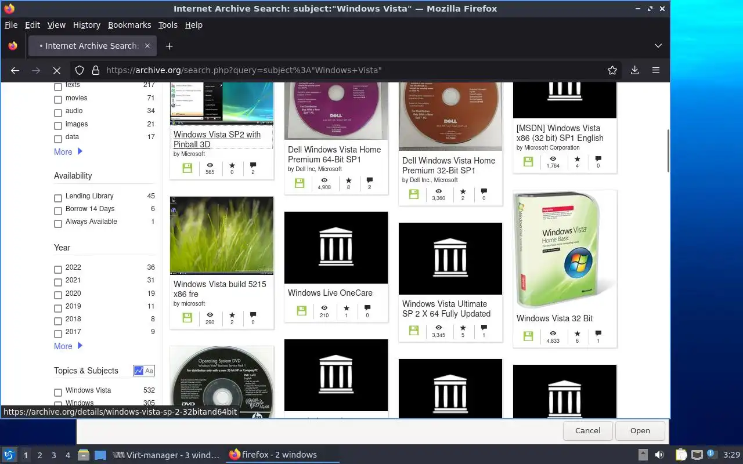Click software icon under Windows Vista build 5215
The image size is (743, 464).
pos(187,318)
